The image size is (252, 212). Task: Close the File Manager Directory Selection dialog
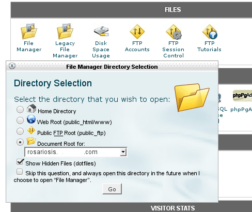pos(12,66)
